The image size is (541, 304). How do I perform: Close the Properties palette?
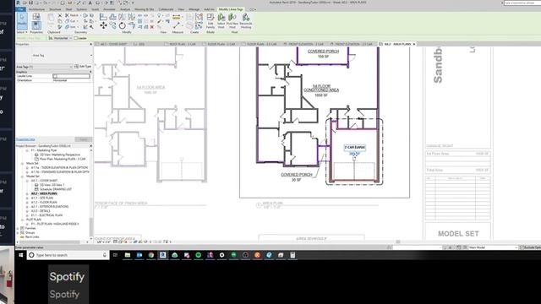(90, 44)
